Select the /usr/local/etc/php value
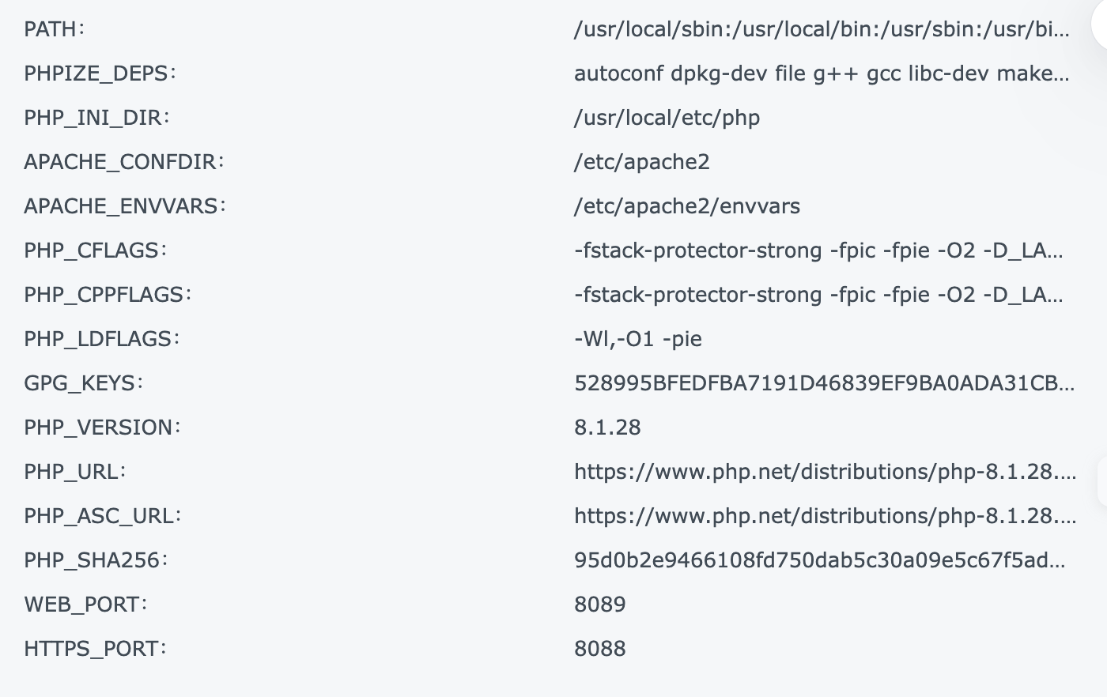Image resolution: width=1107 pixels, height=697 pixels. point(667,118)
